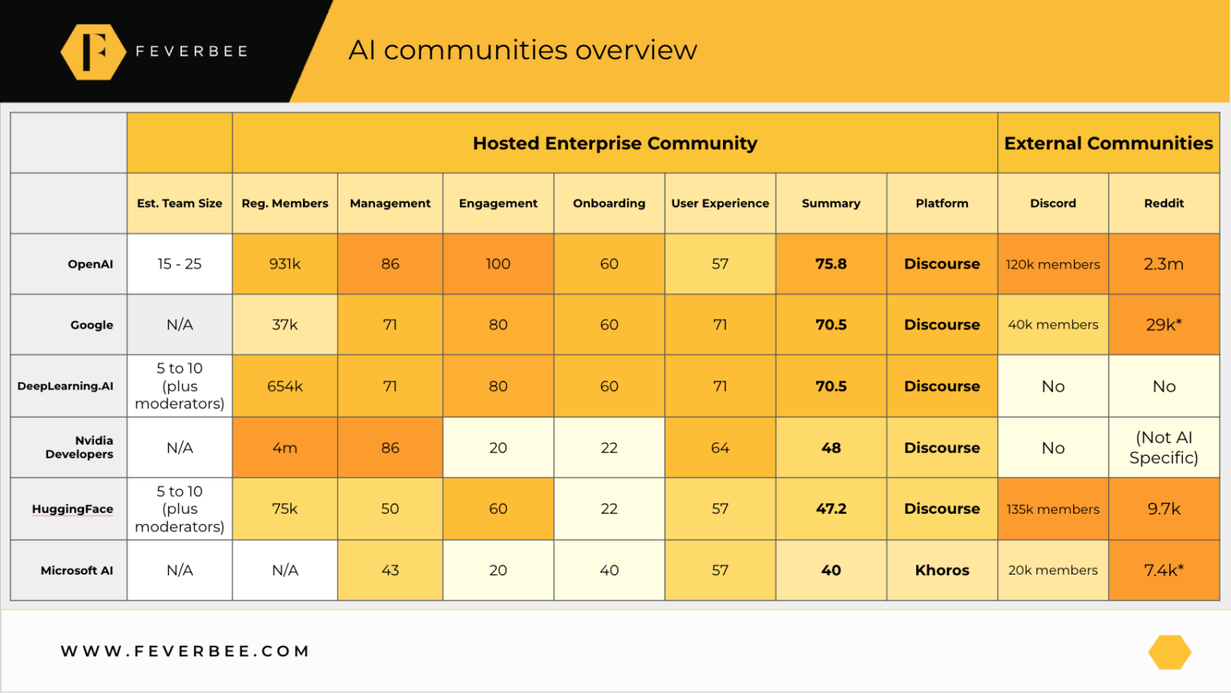This screenshot has width=1231, height=694.
Task: Select the External Communities header
Action: (x=1108, y=143)
